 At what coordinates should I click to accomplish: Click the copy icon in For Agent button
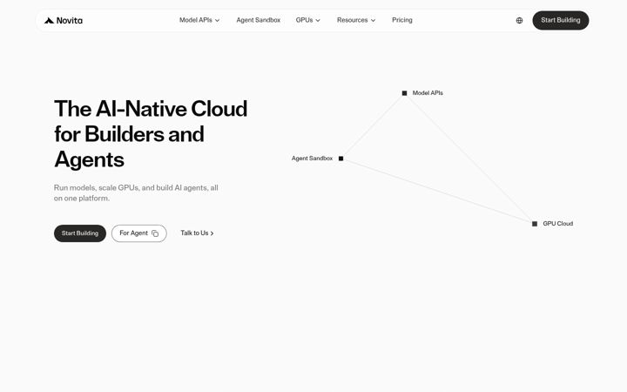click(x=155, y=233)
